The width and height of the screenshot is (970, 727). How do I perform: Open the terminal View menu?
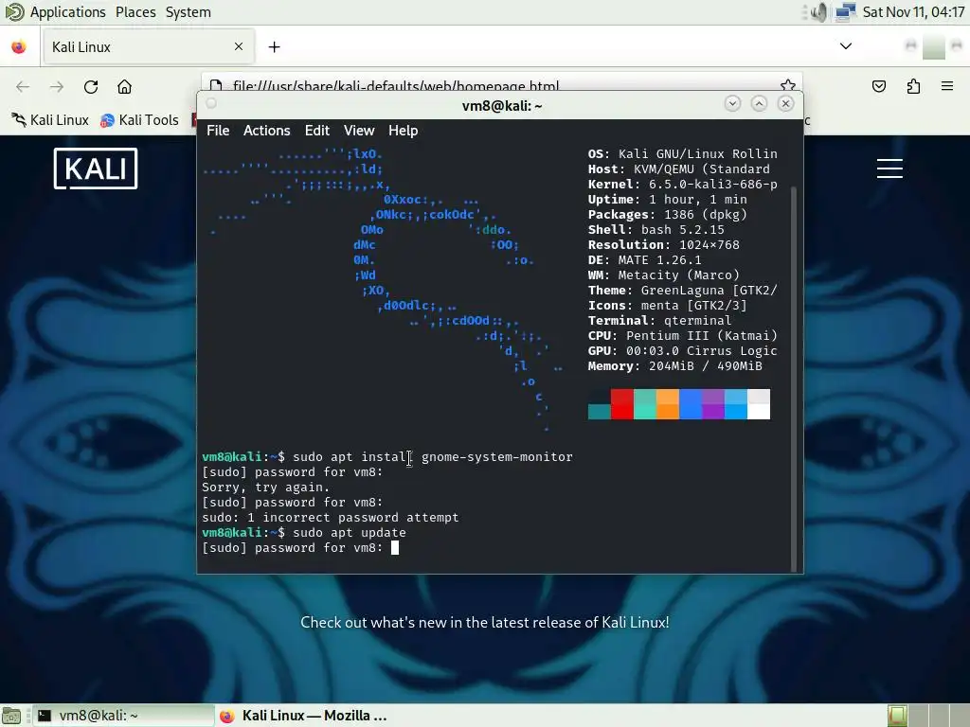(359, 131)
